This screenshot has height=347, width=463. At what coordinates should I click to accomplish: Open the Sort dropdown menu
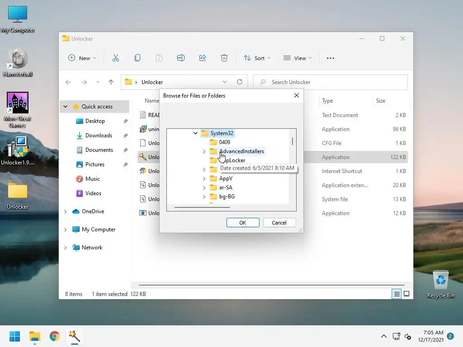(257, 58)
